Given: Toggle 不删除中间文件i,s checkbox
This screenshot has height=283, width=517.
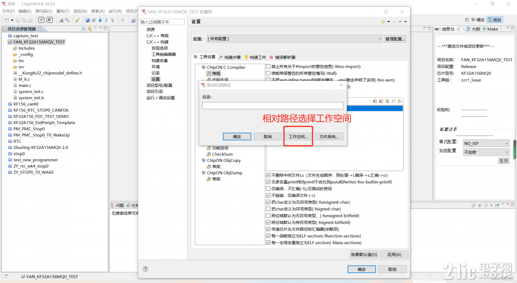Looking at the screenshot, I should point(268,175).
